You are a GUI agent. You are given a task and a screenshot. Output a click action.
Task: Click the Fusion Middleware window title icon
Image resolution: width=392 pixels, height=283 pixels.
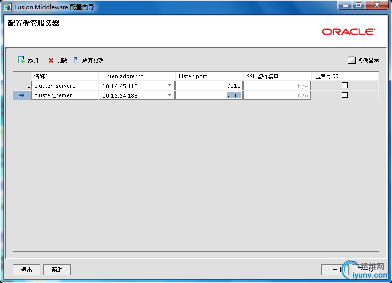(8, 7)
